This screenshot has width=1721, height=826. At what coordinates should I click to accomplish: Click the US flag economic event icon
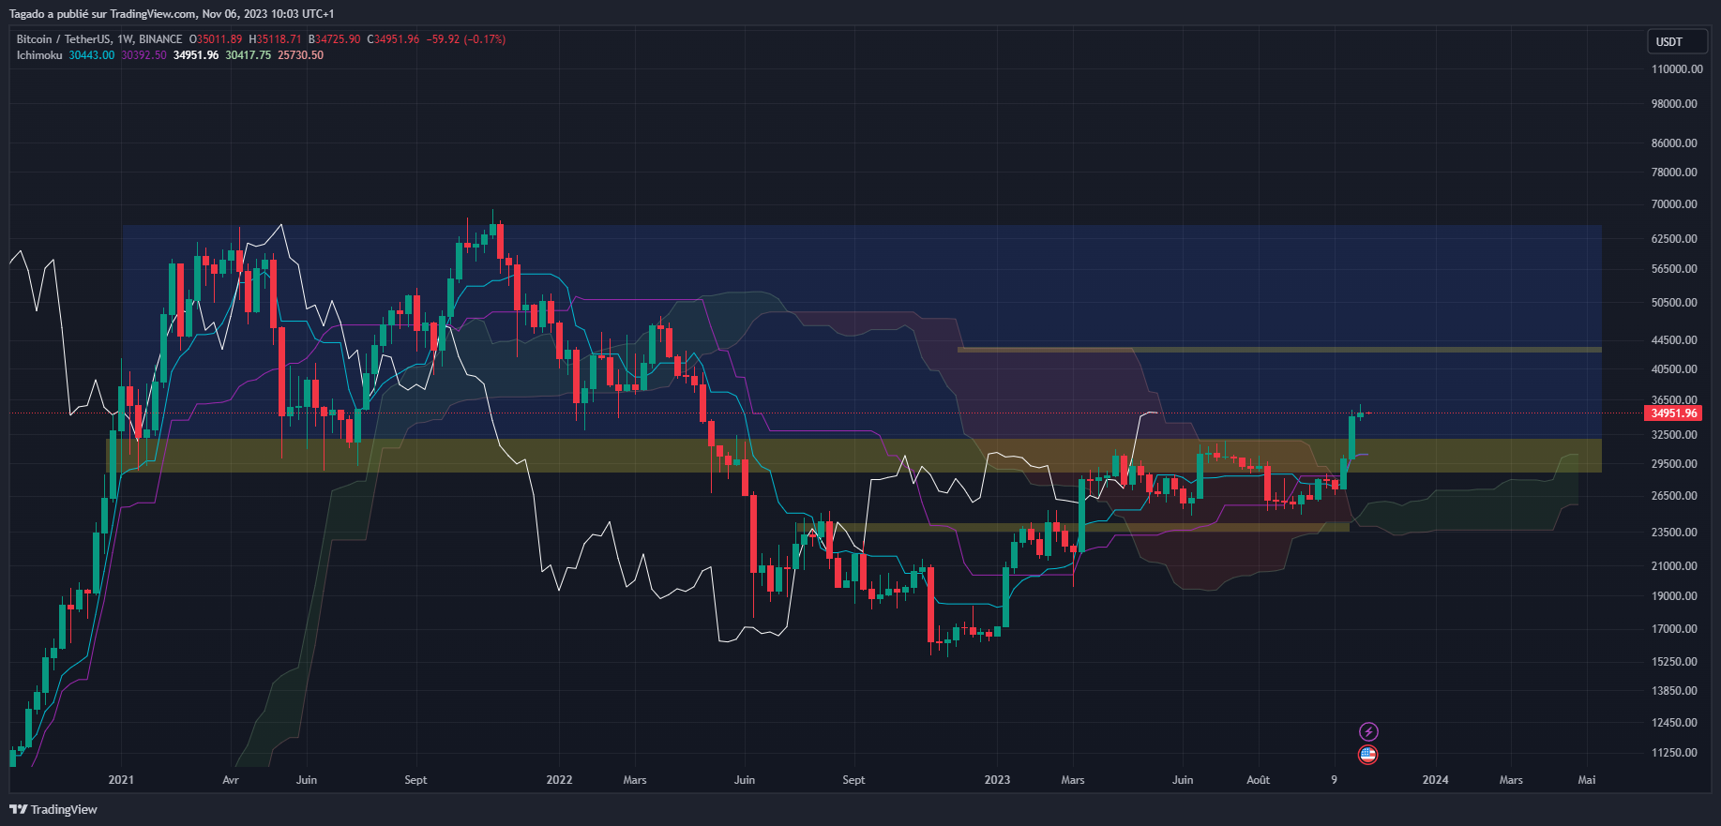(1368, 754)
